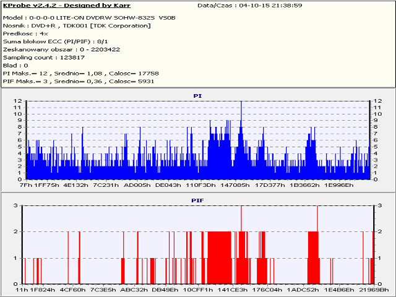Screen dimensions: 396x297
Task: Click the Blad : 0 line
Action: [x=15, y=66]
